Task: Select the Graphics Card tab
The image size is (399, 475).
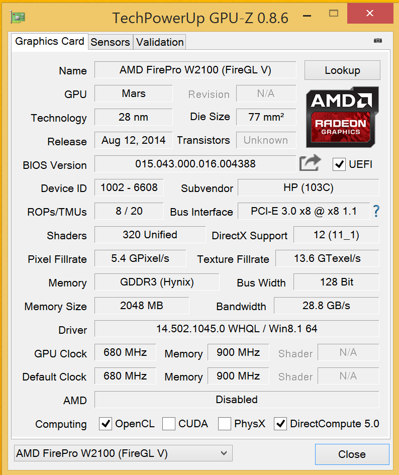Action: 50,41
